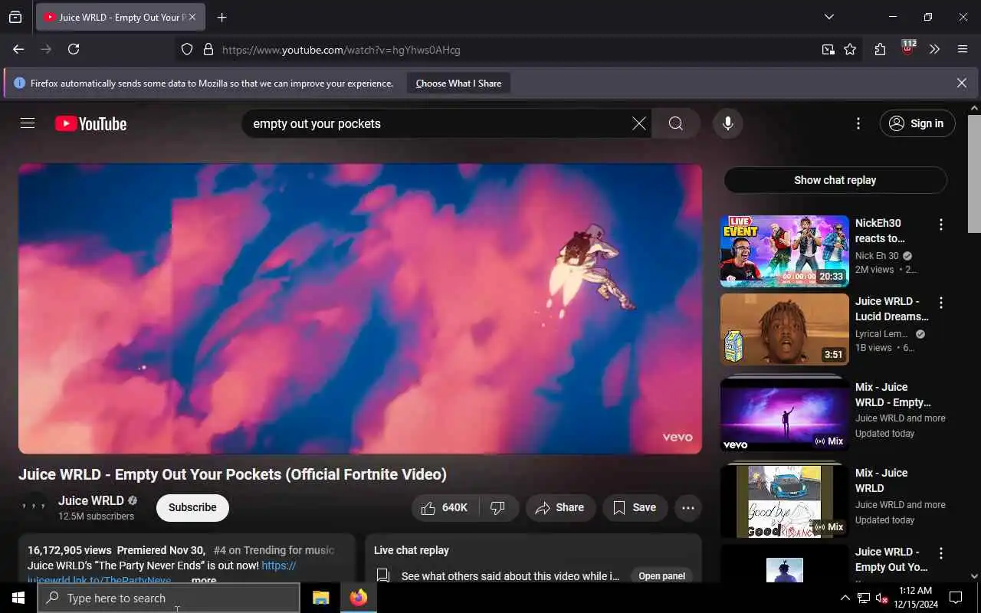Open a new tab with plus

coord(221,18)
